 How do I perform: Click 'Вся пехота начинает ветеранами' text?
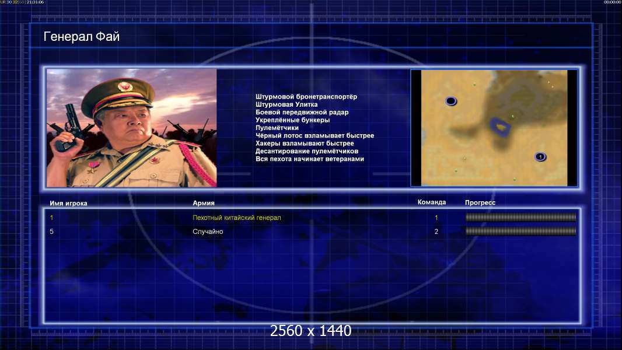pos(309,159)
